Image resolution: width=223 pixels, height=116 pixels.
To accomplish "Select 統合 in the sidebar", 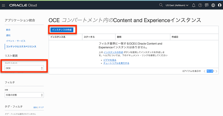I will click(8, 30).
